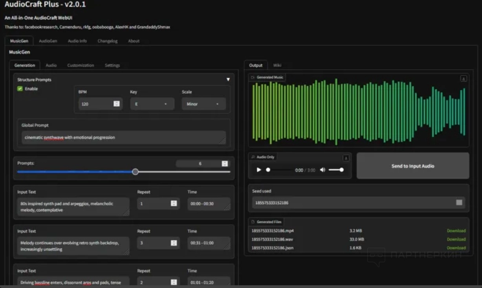Download the Generated Music waveform video

[x=463, y=79]
